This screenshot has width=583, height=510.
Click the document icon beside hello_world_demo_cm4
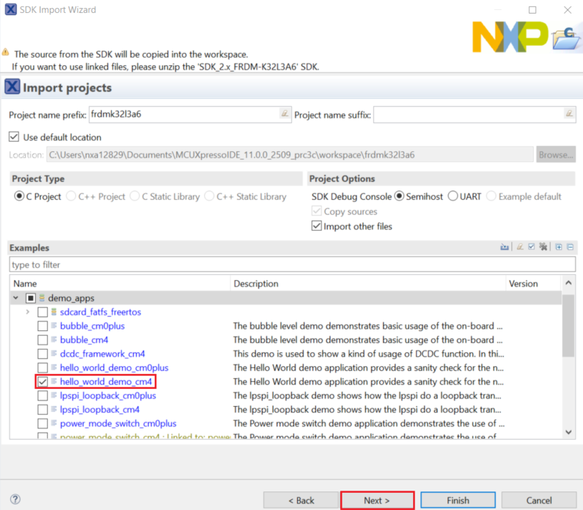[x=54, y=381]
